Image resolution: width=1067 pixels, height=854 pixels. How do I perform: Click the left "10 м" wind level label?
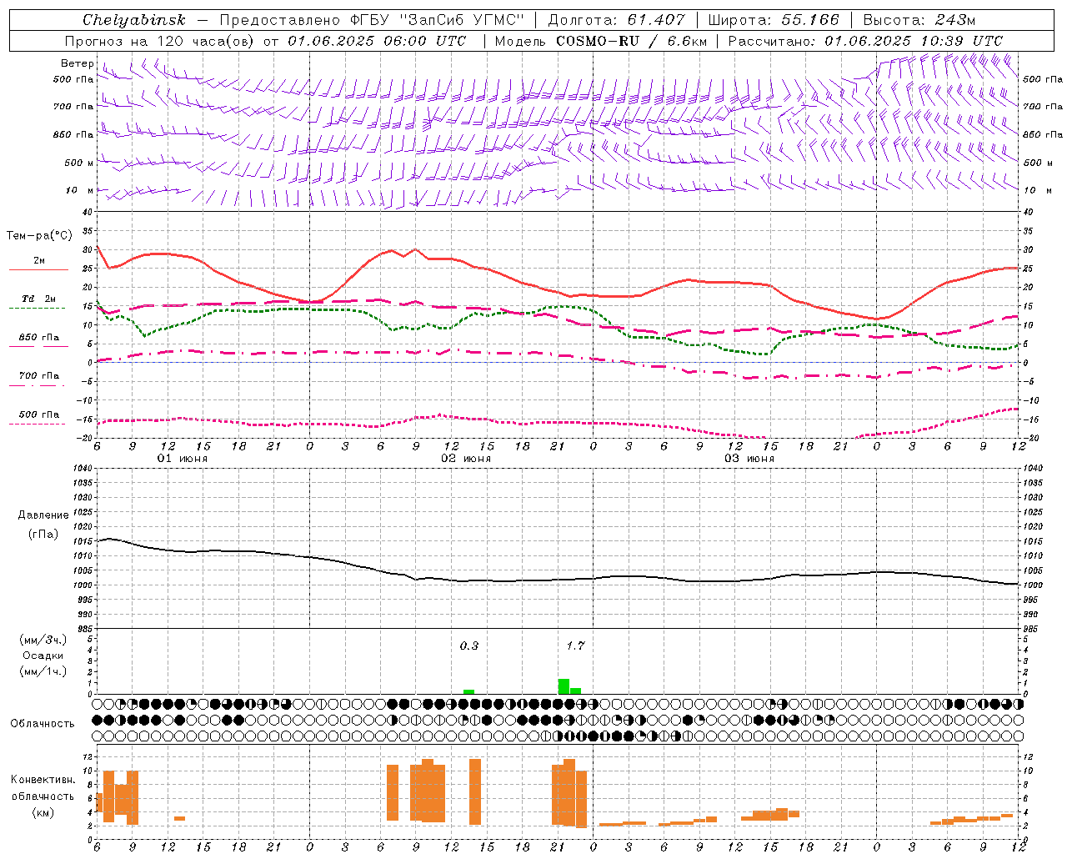(79, 190)
